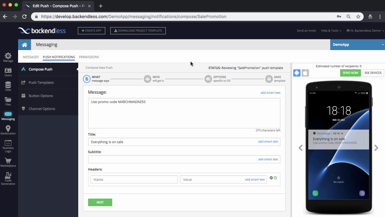Open the Manage gear icon in sidebar

8,56
